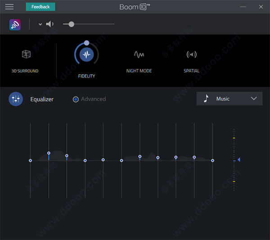Click the music note icon in the preset box
Image resolution: width=270 pixels, height=240 pixels.
point(206,99)
